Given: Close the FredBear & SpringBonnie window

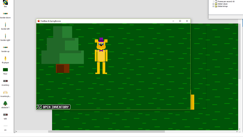Looking at the screenshot, I should pyautogui.click(x=187, y=21).
